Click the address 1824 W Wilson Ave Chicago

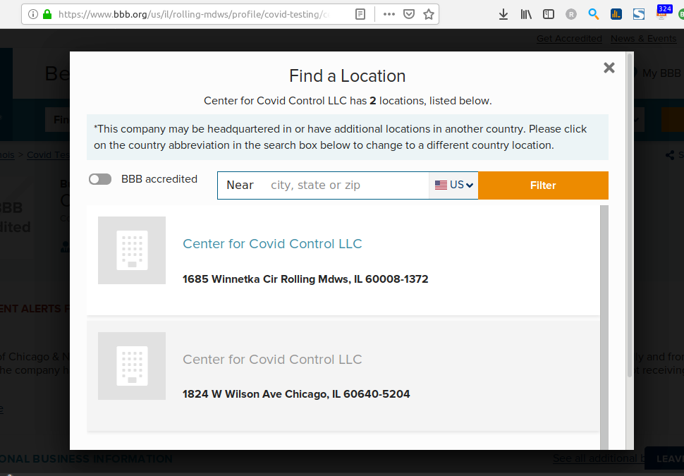point(296,394)
